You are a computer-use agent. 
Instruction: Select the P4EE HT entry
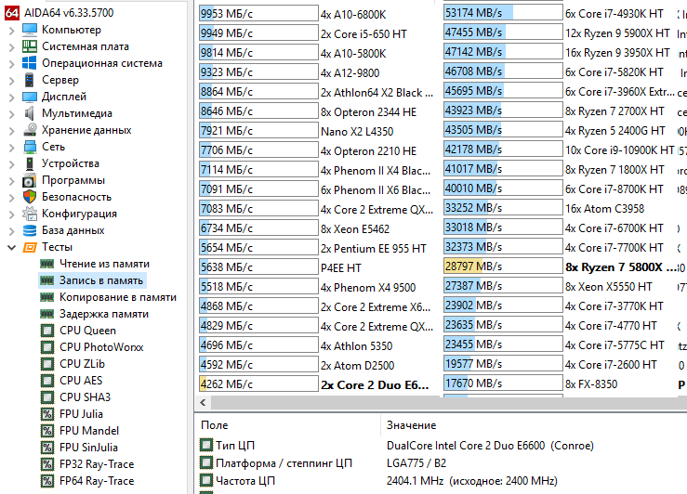pos(341,267)
